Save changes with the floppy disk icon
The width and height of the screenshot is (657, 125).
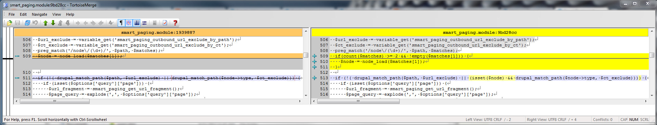pos(17,23)
